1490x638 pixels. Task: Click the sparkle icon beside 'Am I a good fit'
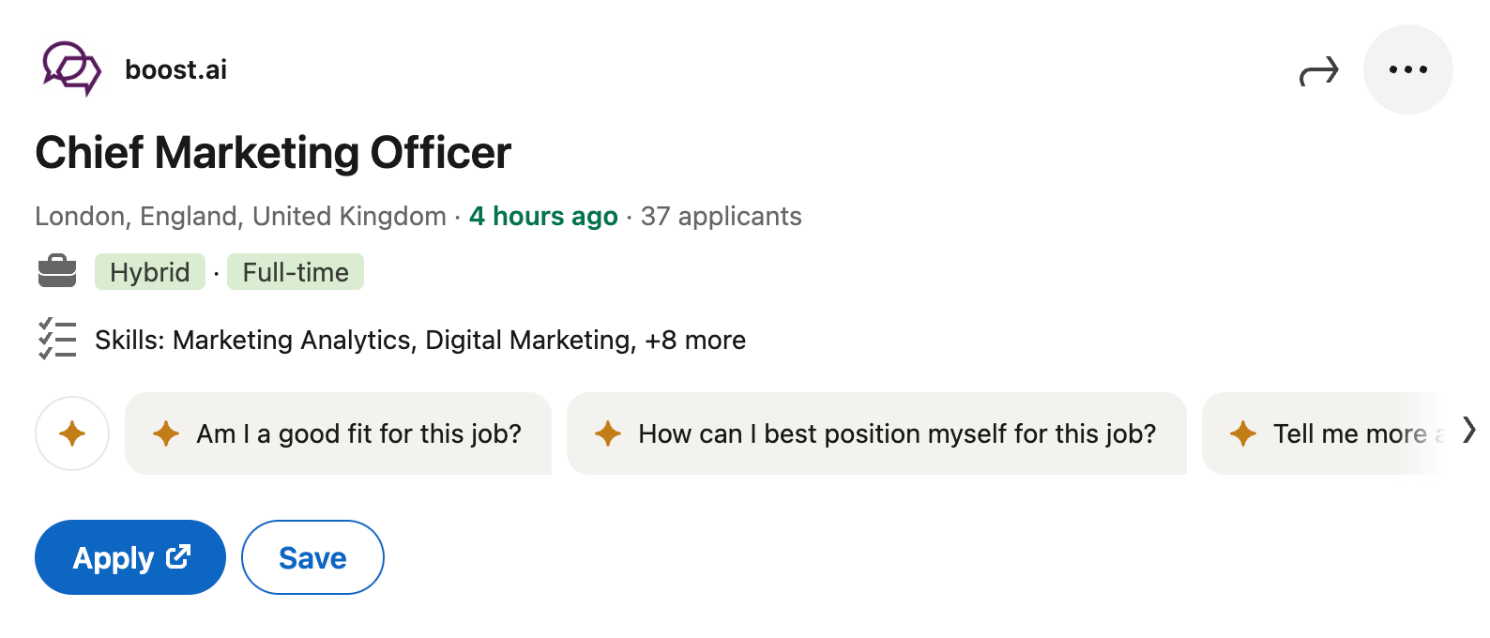pyautogui.click(x=165, y=433)
